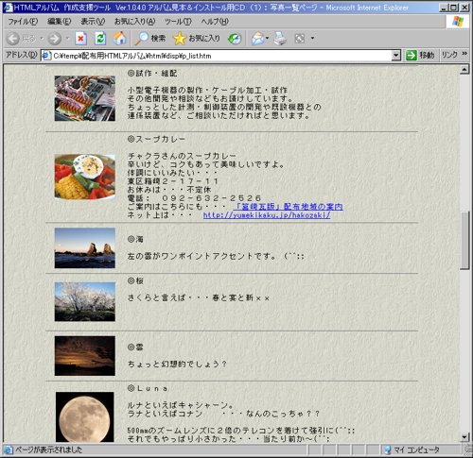
Task: Click the Links (リンク) toolbar label
Action: coord(449,55)
